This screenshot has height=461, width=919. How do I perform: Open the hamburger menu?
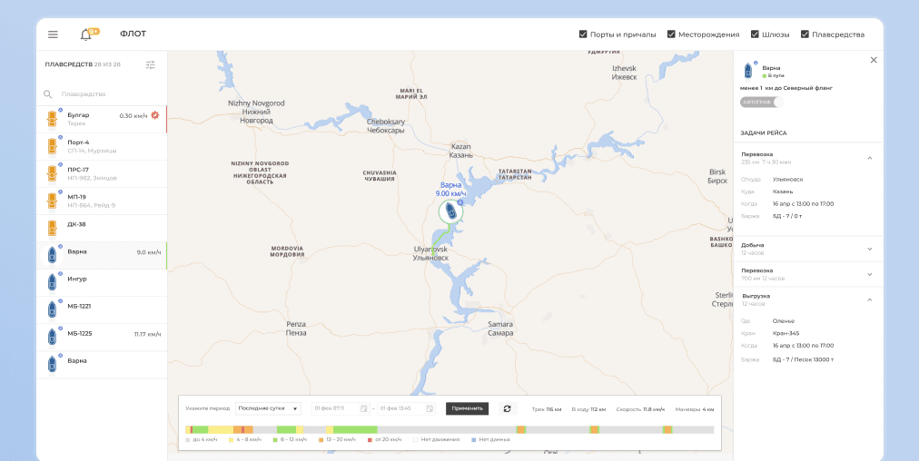pos(53,34)
